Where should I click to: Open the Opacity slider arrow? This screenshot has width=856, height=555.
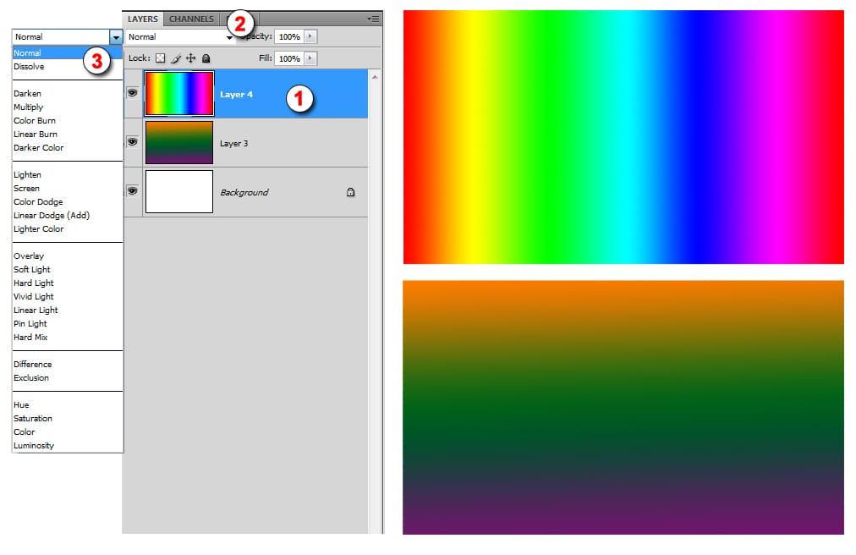click(x=310, y=36)
